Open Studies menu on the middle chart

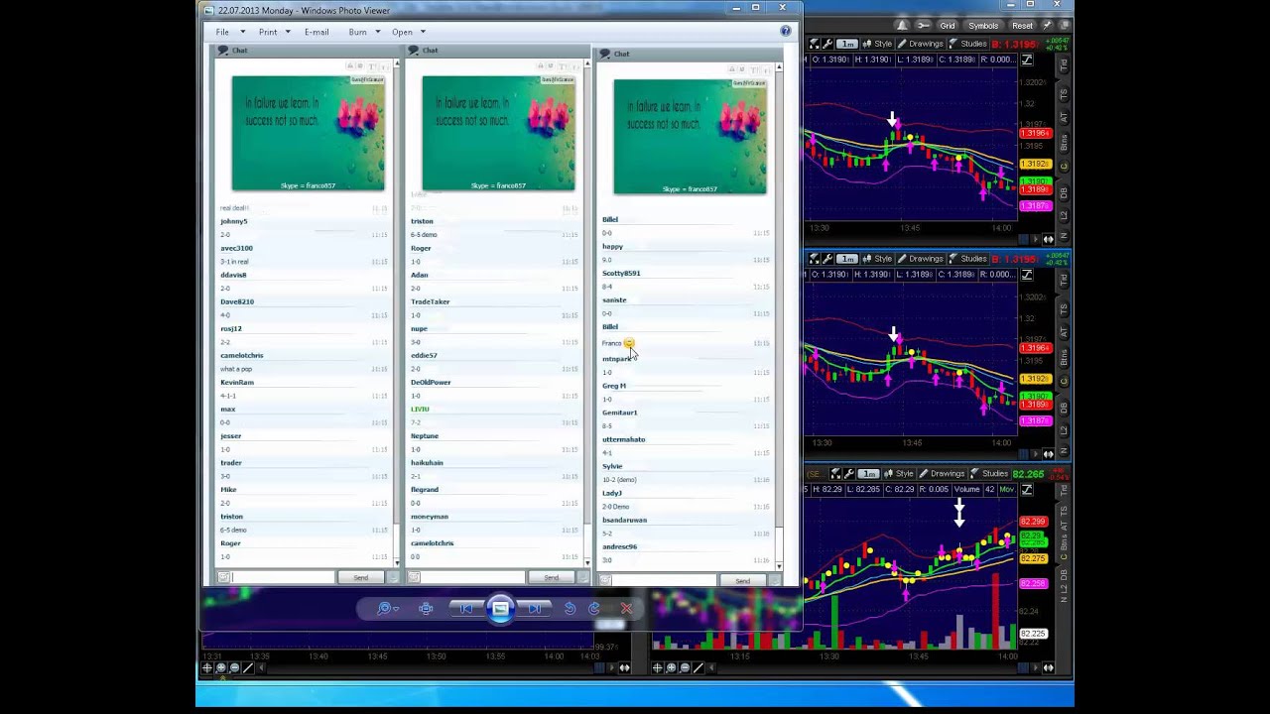coord(967,259)
